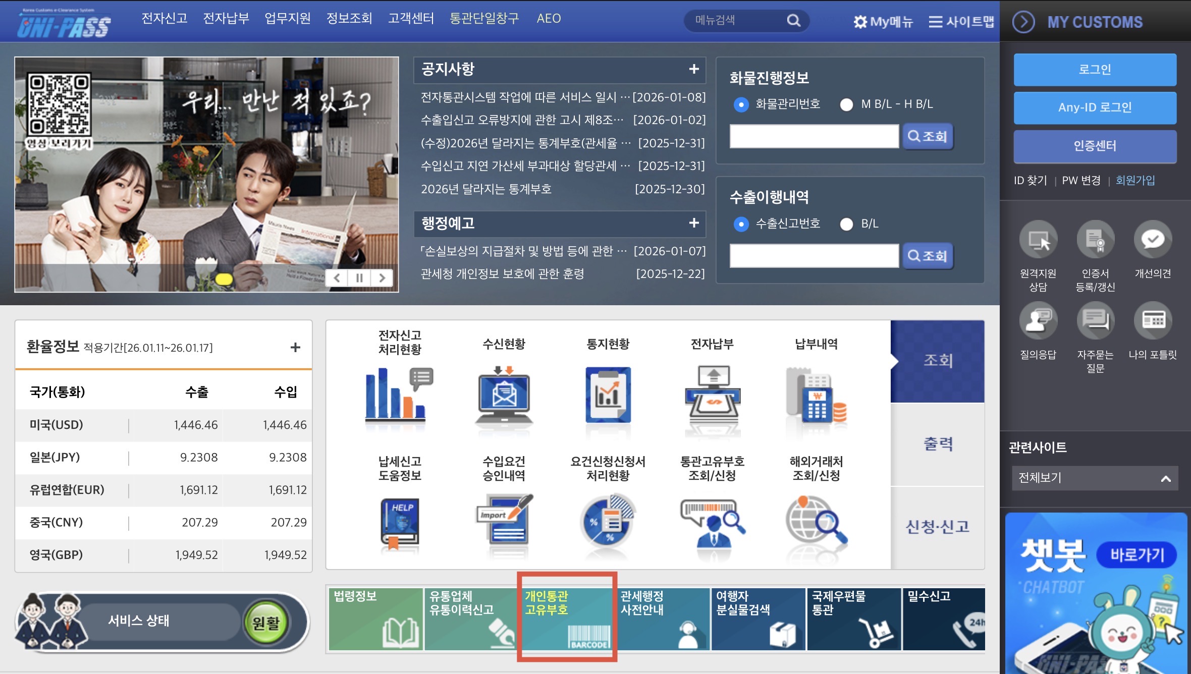Open the 전체보기 related sites dropdown

pyautogui.click(x=1095, y=478)
